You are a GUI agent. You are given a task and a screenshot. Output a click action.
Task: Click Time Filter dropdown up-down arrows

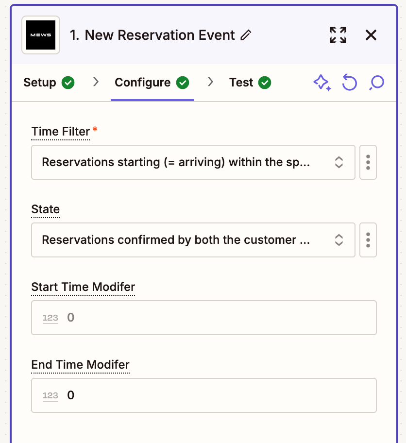click(x=339, y=162)
